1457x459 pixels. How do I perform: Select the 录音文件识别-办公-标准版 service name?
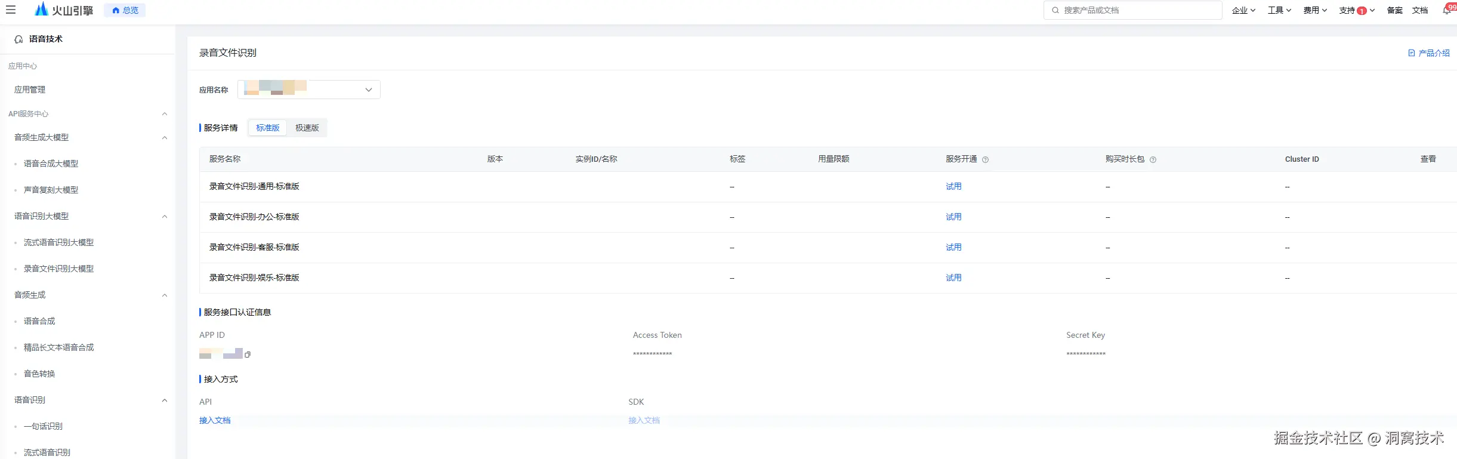(x=254, y=217)
